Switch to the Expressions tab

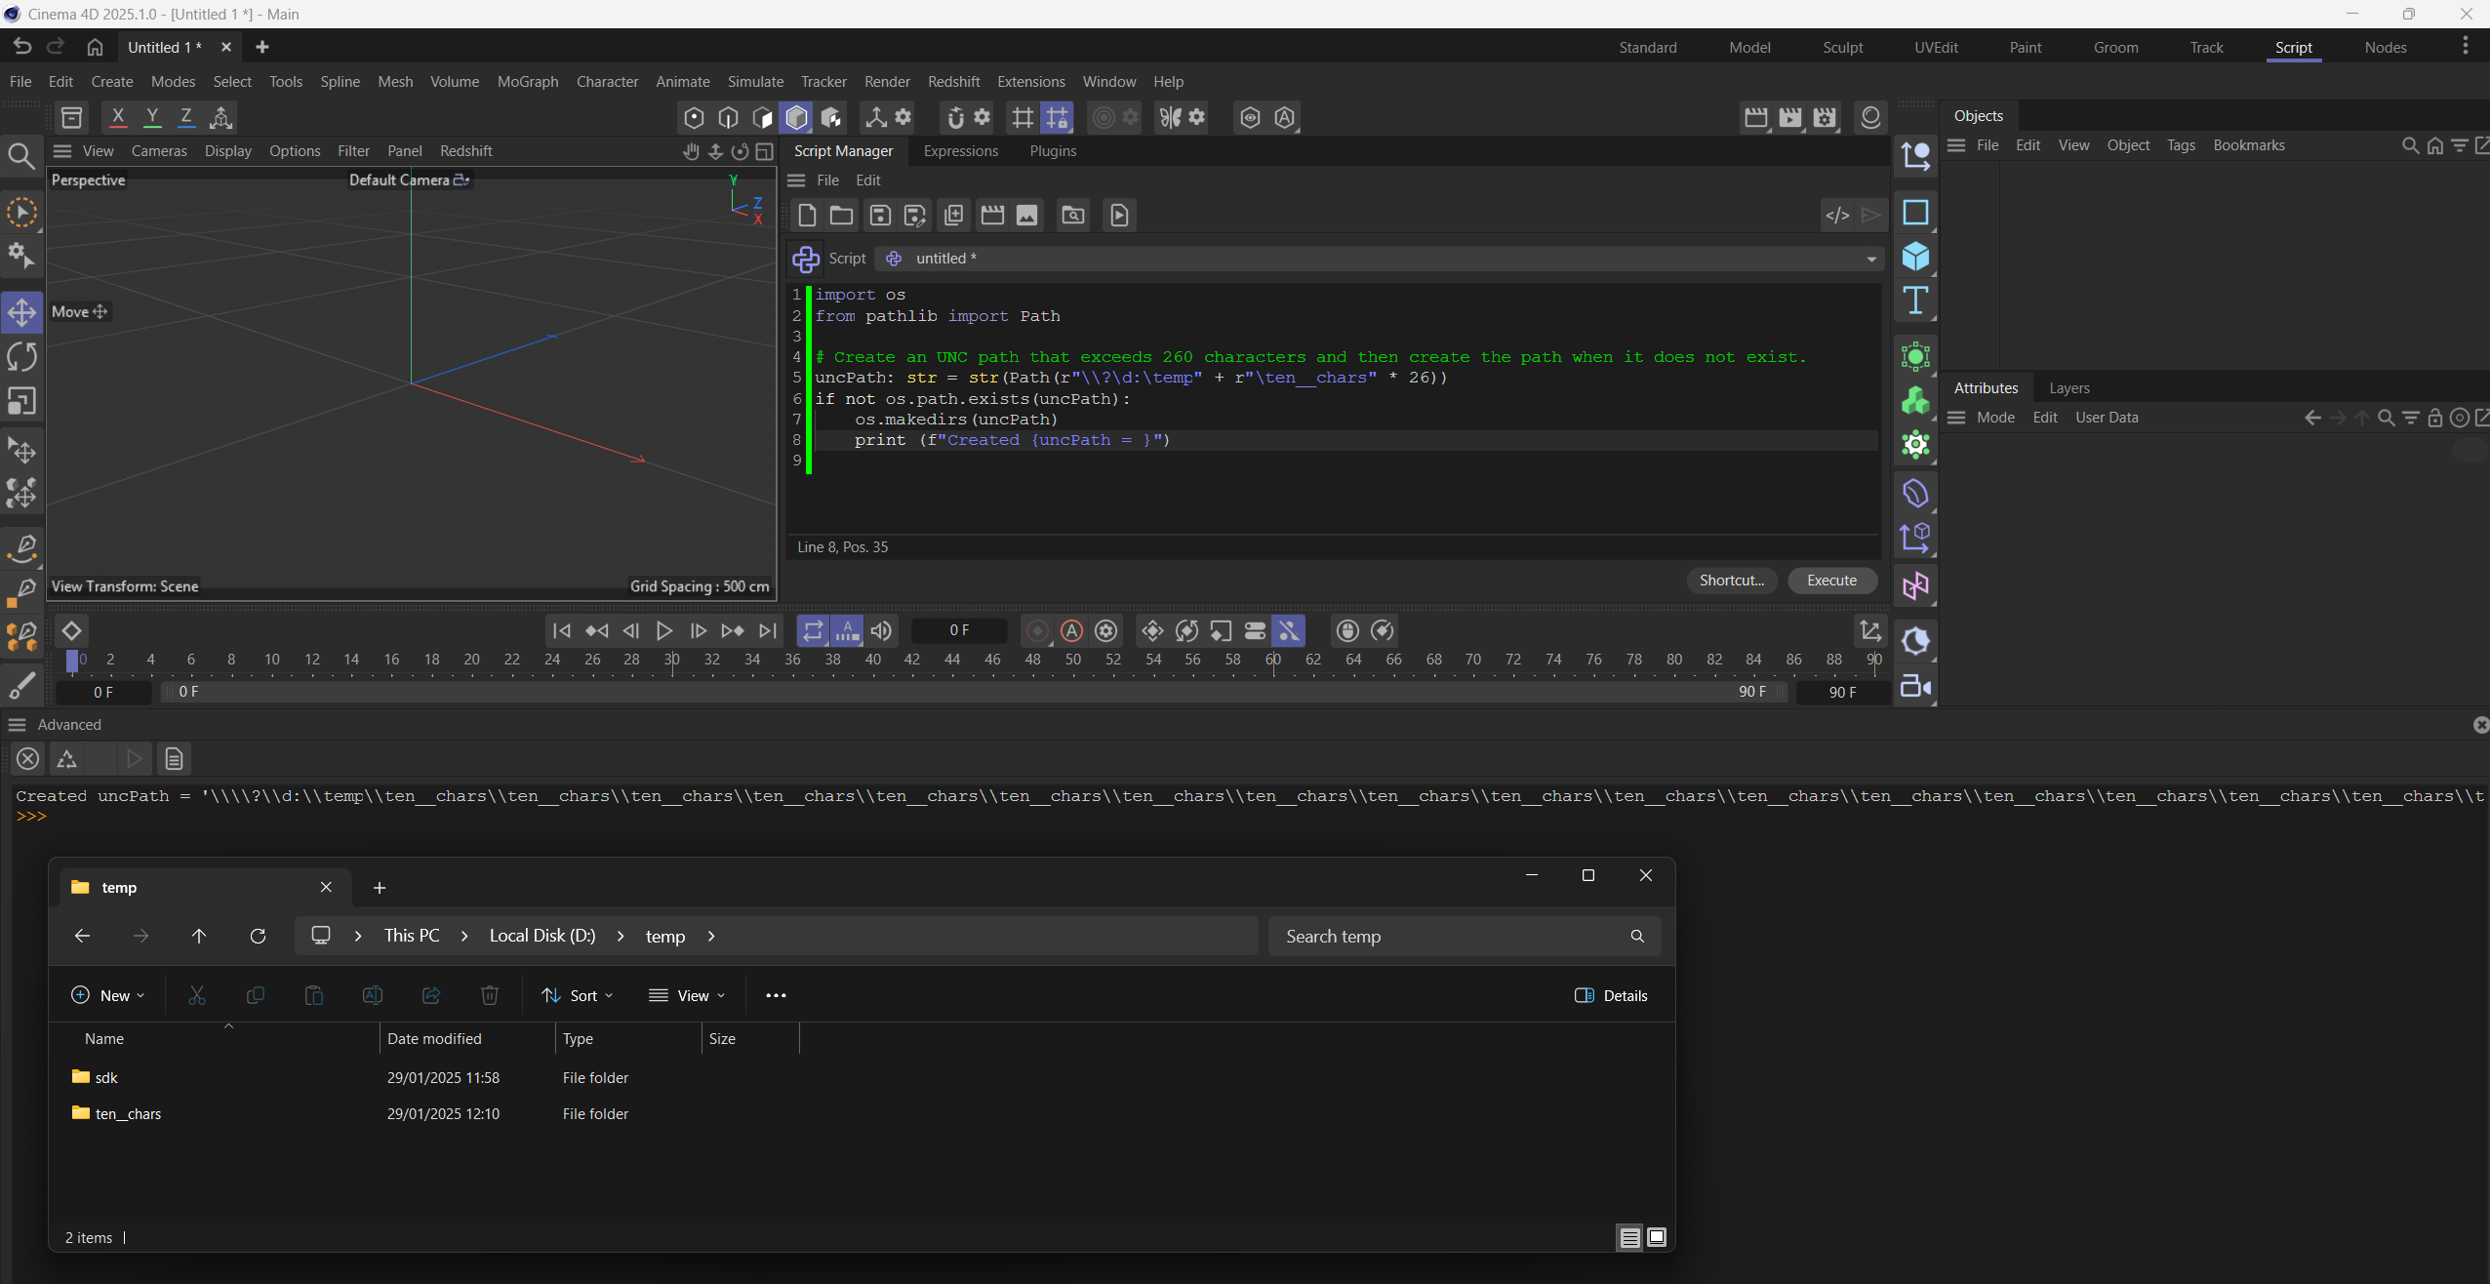960,151
